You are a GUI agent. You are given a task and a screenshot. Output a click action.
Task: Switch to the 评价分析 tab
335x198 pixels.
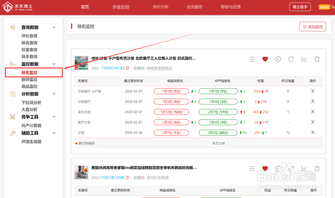coord(160,7)
